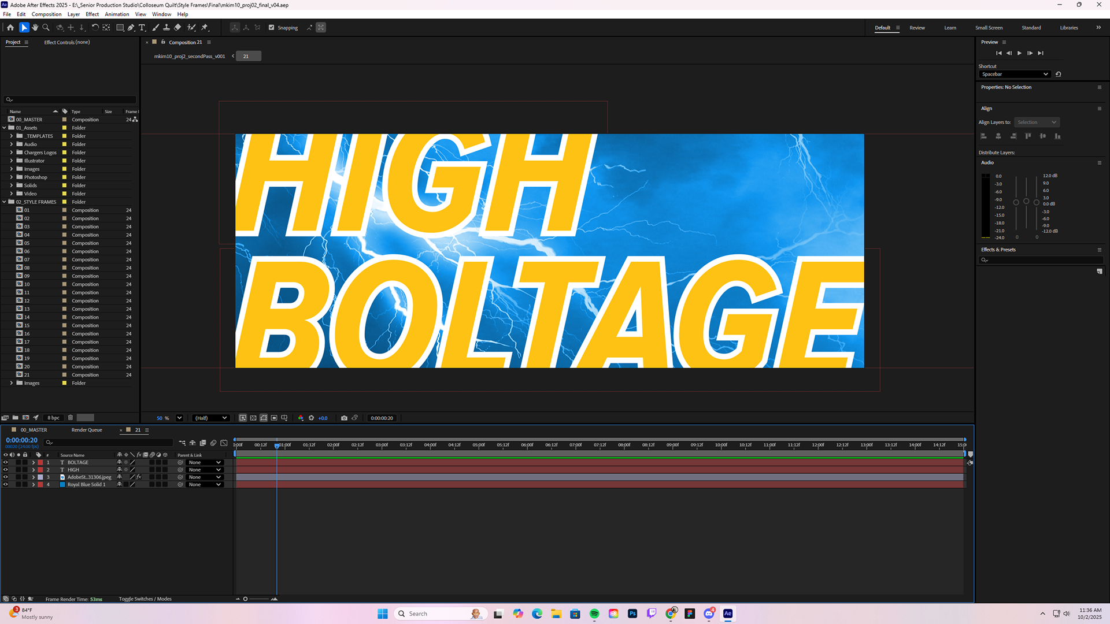Select the Pen tool
The width and height of the screenshot is (1110, 624).
coord(131,27)
